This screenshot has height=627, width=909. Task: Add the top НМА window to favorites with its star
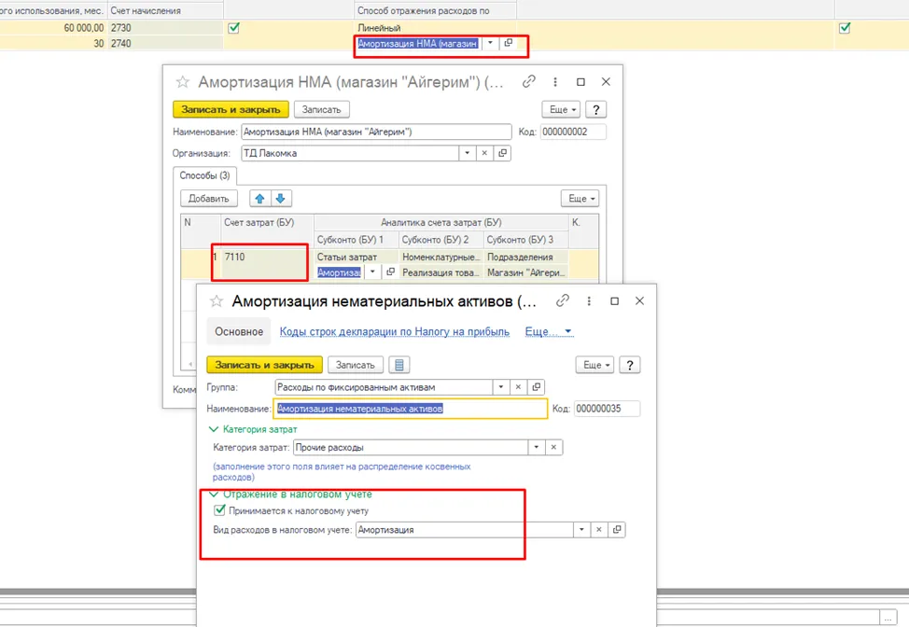[183, 82]
